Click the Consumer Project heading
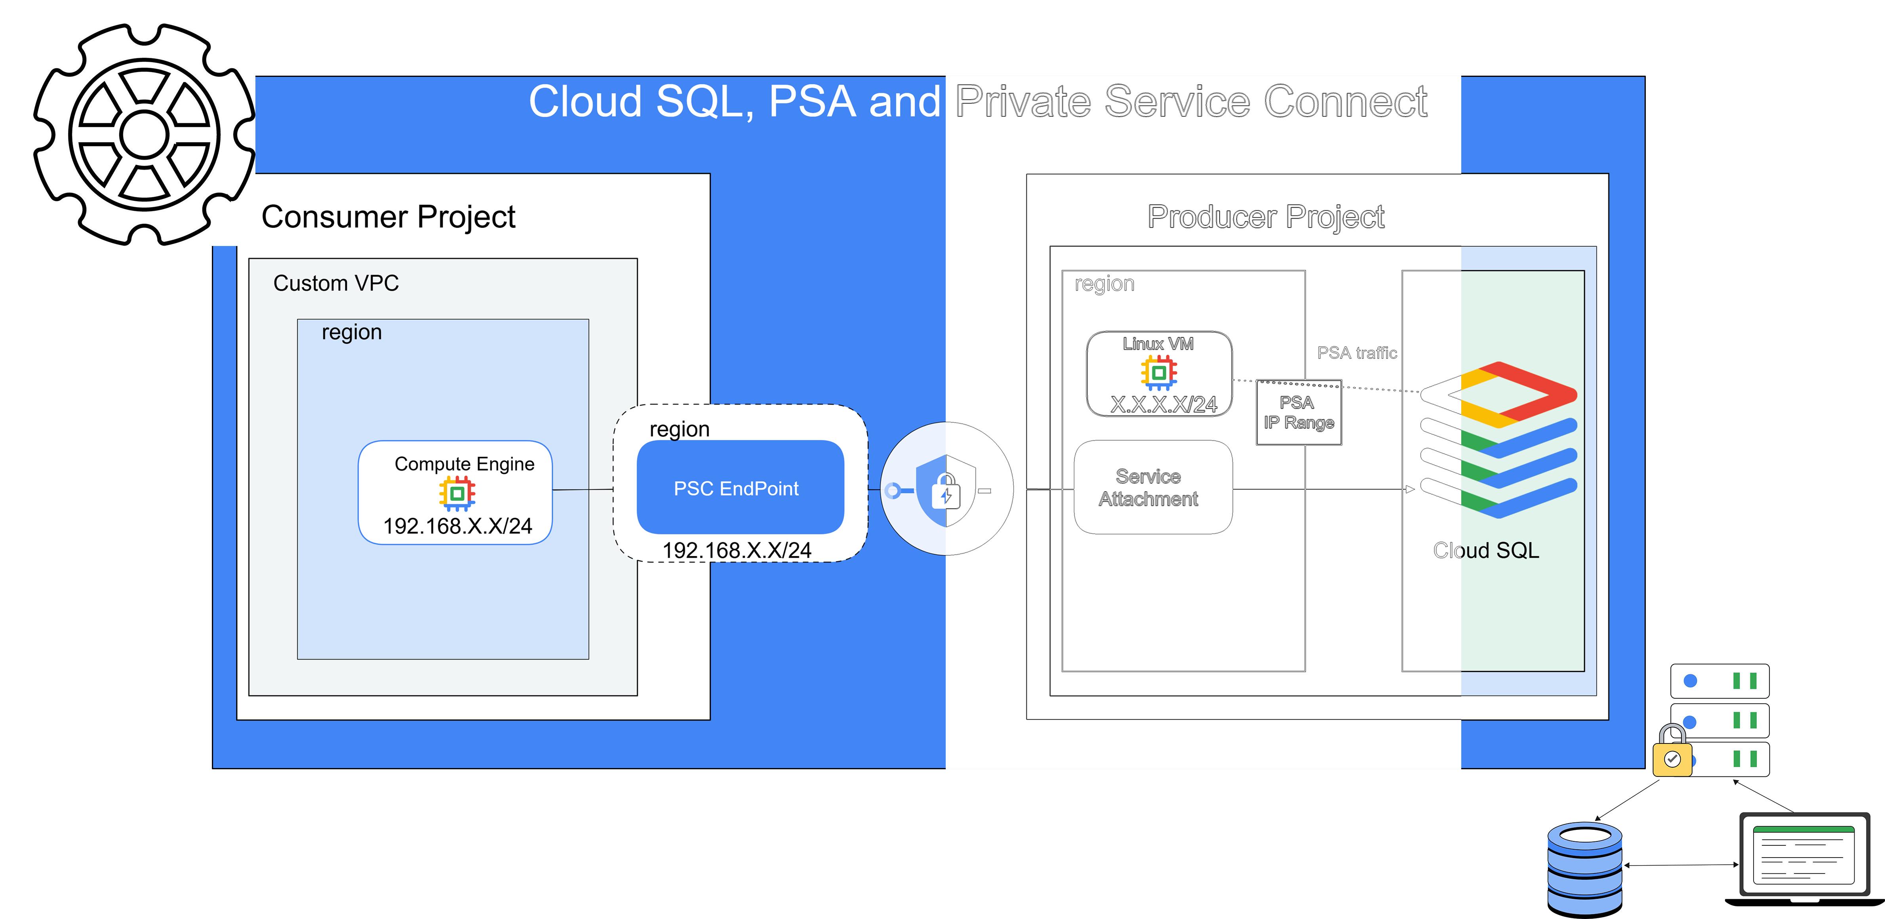The image size is (1885, 919). coord(388,217)
